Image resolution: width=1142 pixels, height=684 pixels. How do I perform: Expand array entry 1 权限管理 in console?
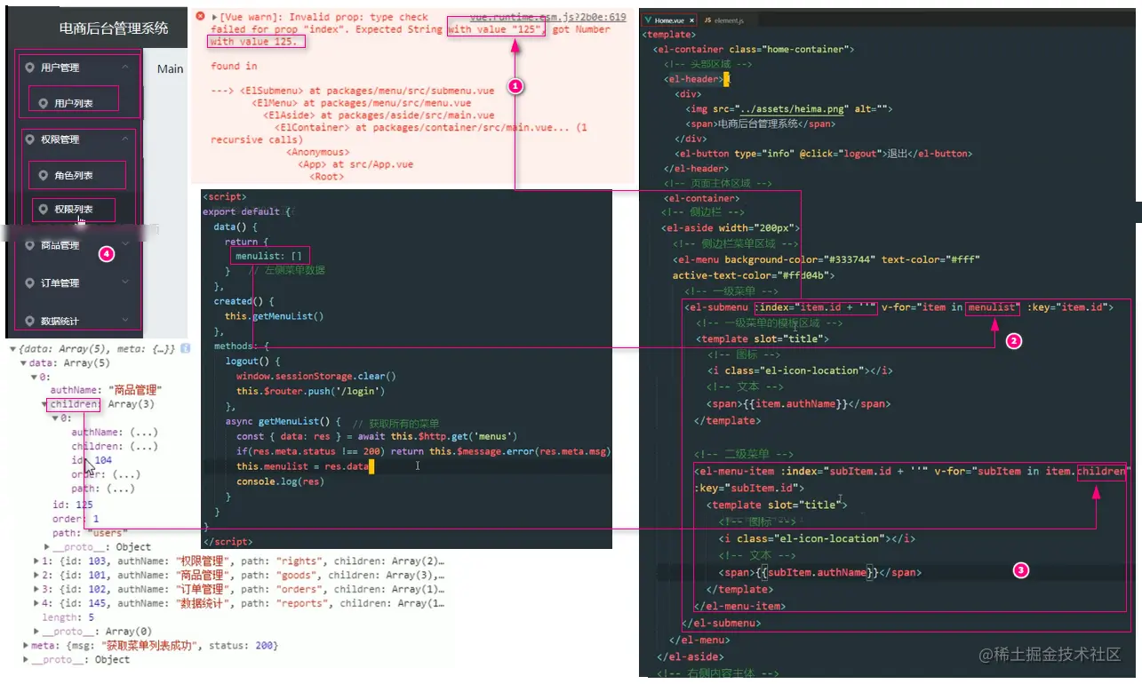click(36, 561)
